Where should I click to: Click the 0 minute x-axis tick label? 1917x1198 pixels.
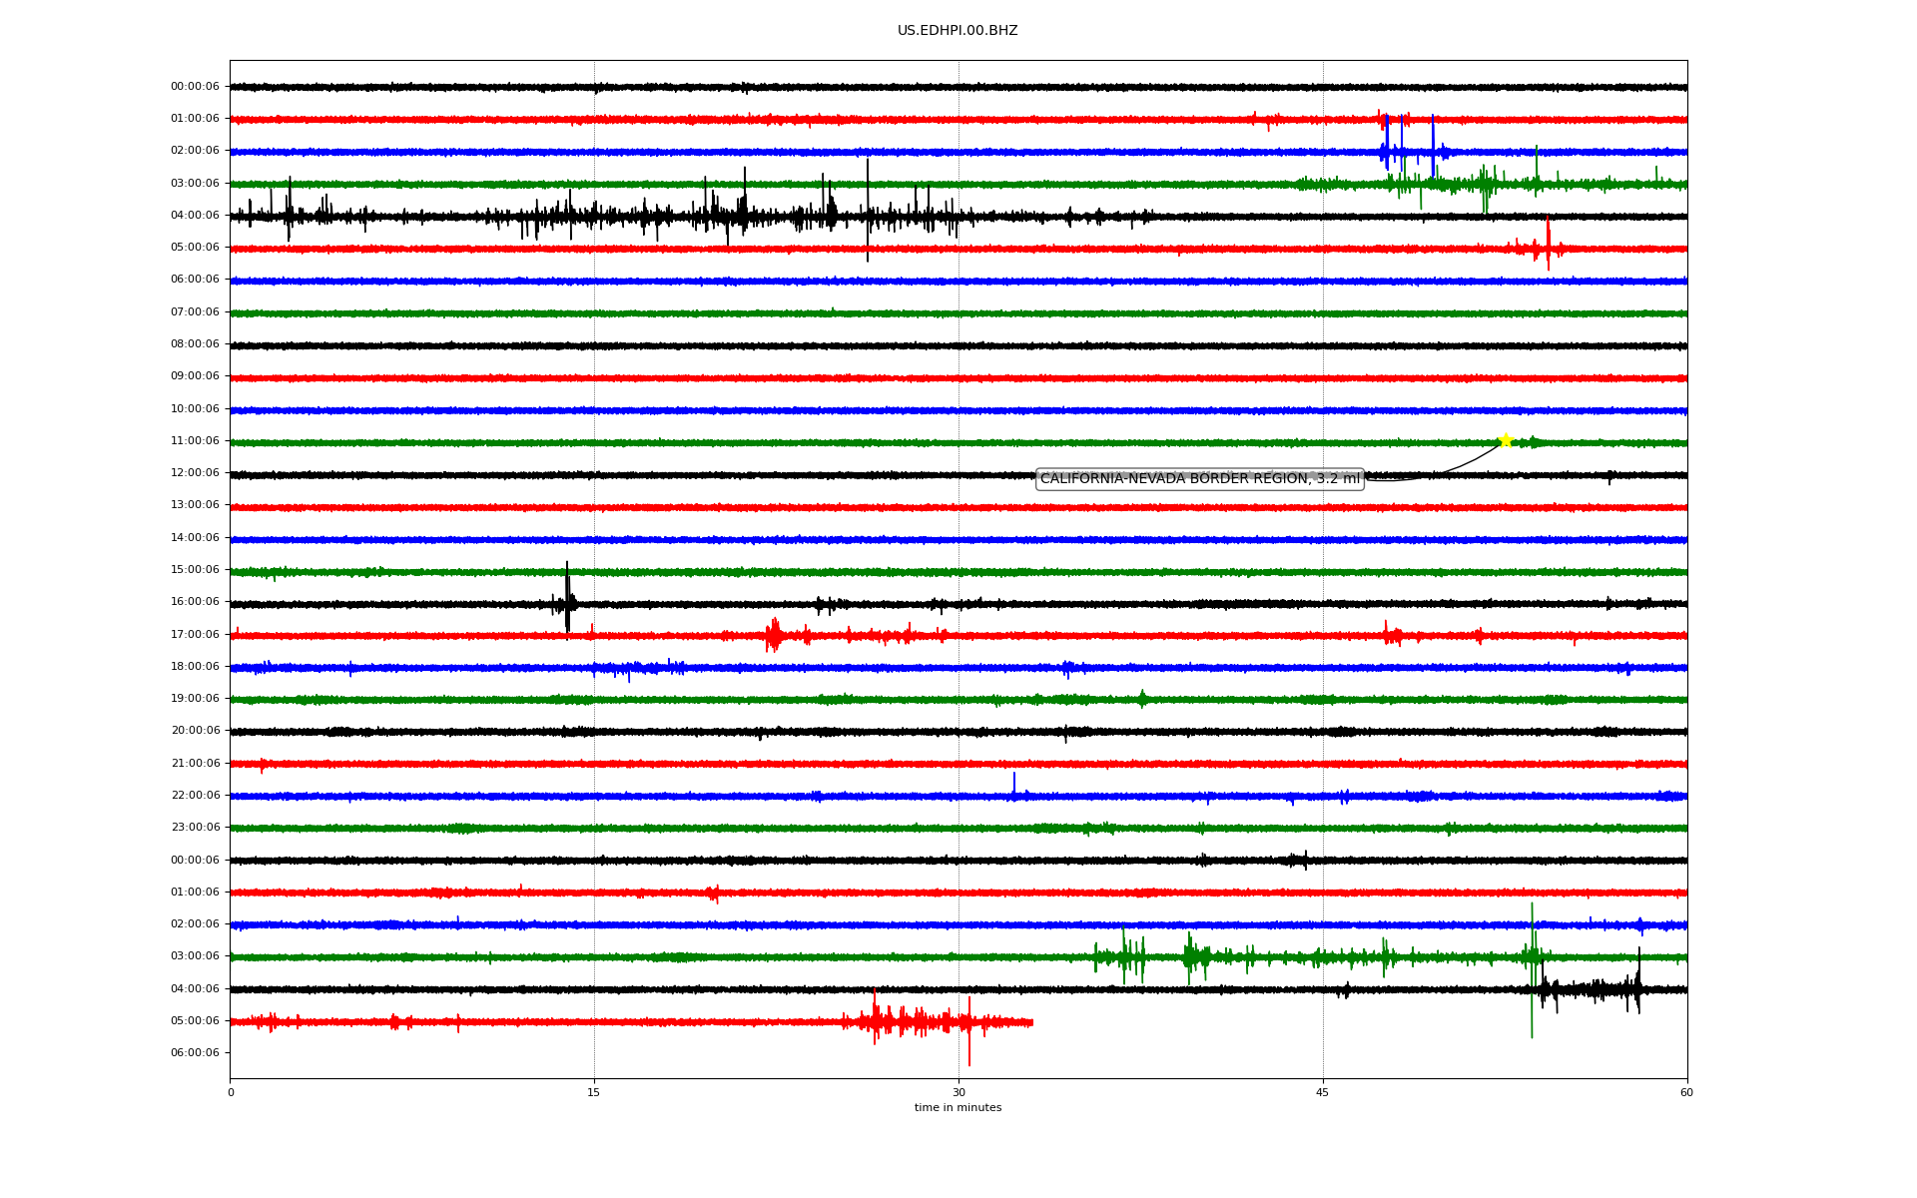click(x=231, y=1092)
